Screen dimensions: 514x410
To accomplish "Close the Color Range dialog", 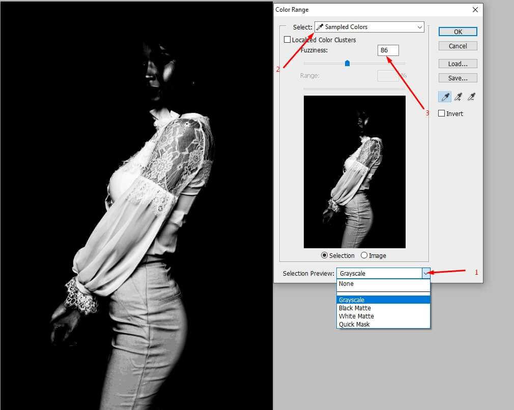I will [x=475, y=9].
